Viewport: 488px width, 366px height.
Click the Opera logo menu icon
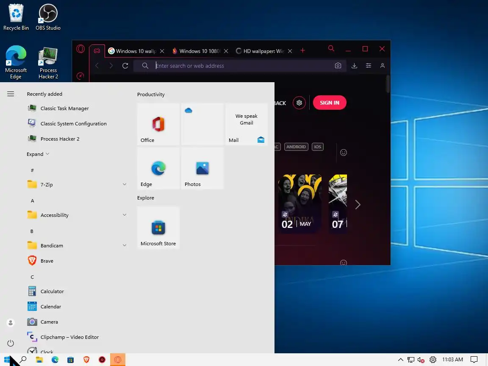click(80, 49)
